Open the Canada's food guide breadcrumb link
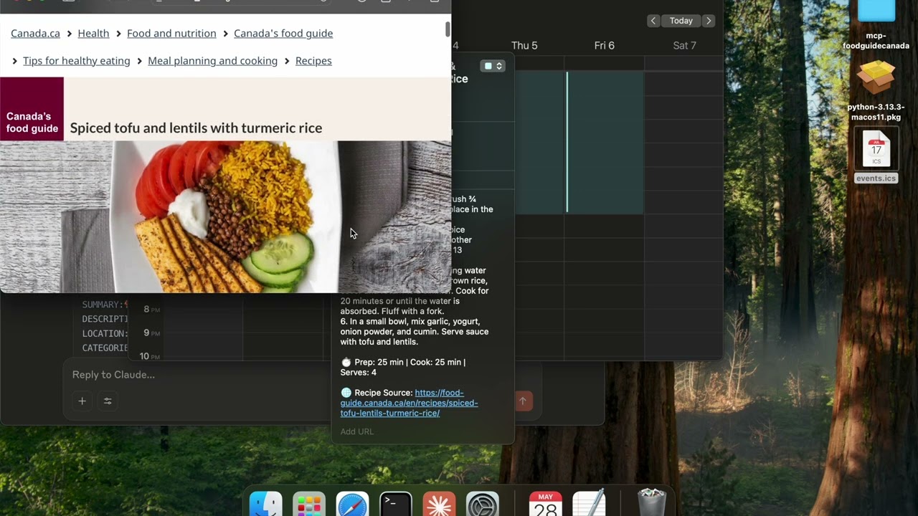 pos(283,34)
